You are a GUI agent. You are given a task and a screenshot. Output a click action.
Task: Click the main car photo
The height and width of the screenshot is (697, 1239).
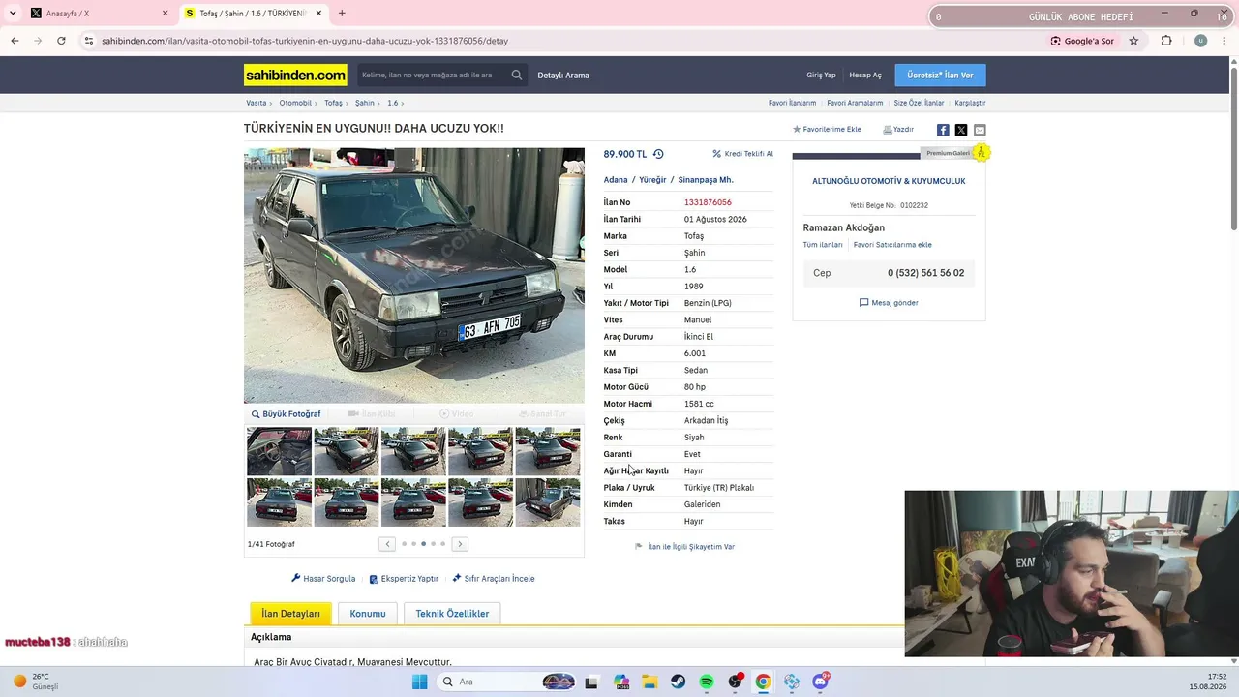point(414,276)
